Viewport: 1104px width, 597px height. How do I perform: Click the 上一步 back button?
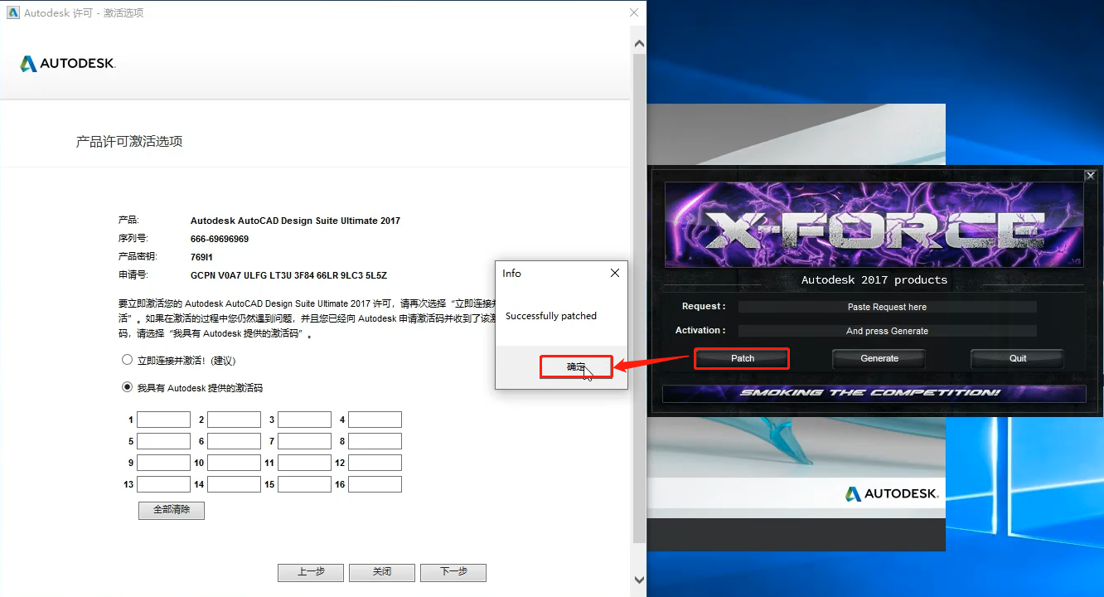point(311,572)
